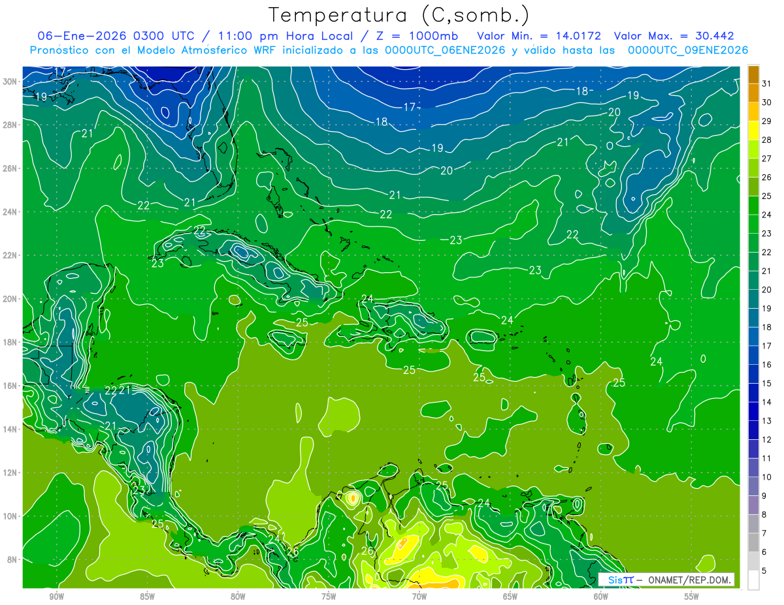
Task: Click the '16N' latitude axis label
Action: [10, 386]
